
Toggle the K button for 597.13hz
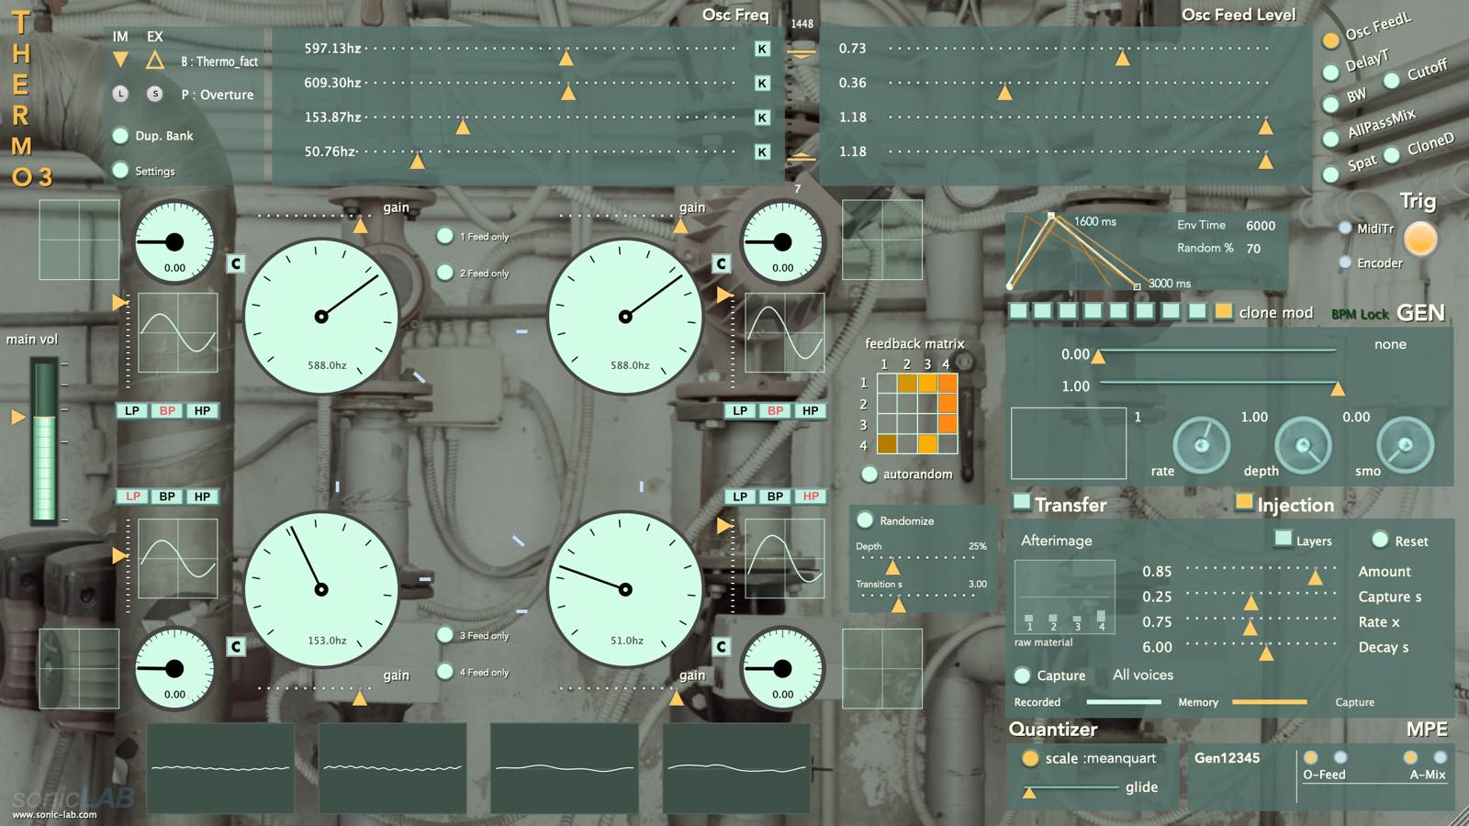pos(762,49)
